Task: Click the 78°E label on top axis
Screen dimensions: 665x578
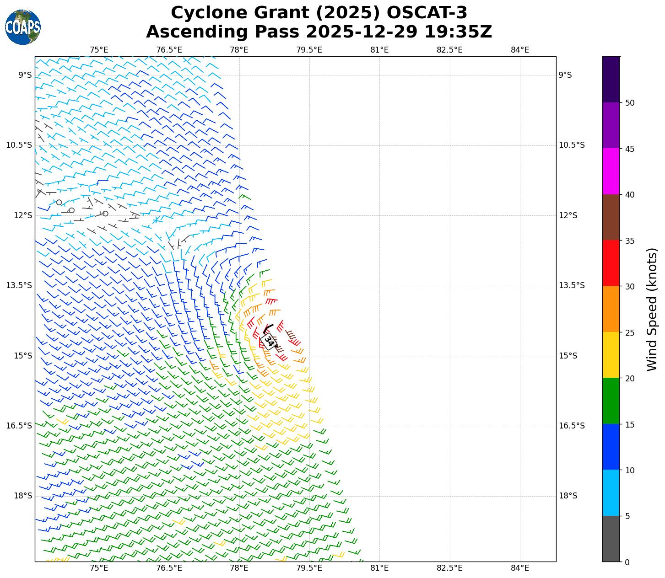Action: (x=239, y=50)
